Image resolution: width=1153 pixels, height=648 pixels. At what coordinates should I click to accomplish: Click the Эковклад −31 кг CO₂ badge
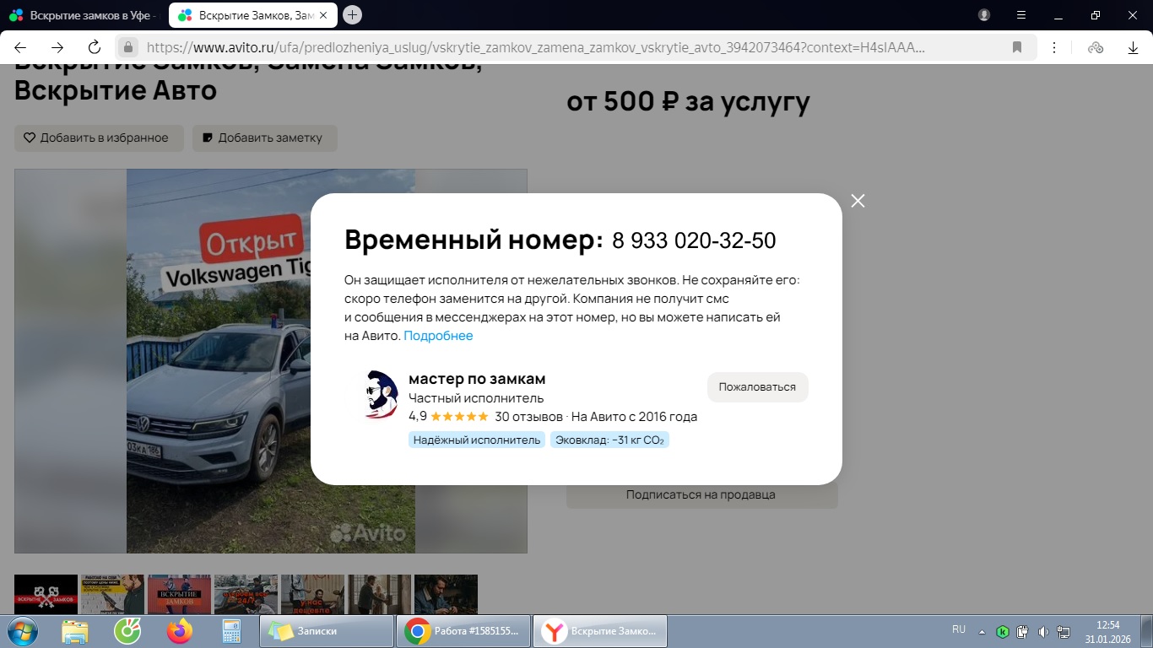[609, 440]
